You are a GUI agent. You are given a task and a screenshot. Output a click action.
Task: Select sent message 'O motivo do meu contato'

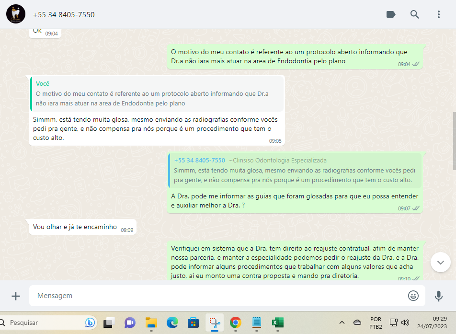coord(295,57)
